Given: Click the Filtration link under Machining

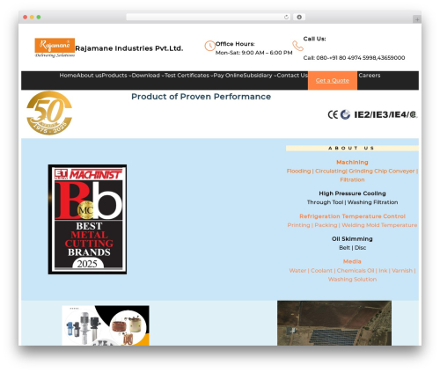Looking at the screenshot, I should point(352,179).
